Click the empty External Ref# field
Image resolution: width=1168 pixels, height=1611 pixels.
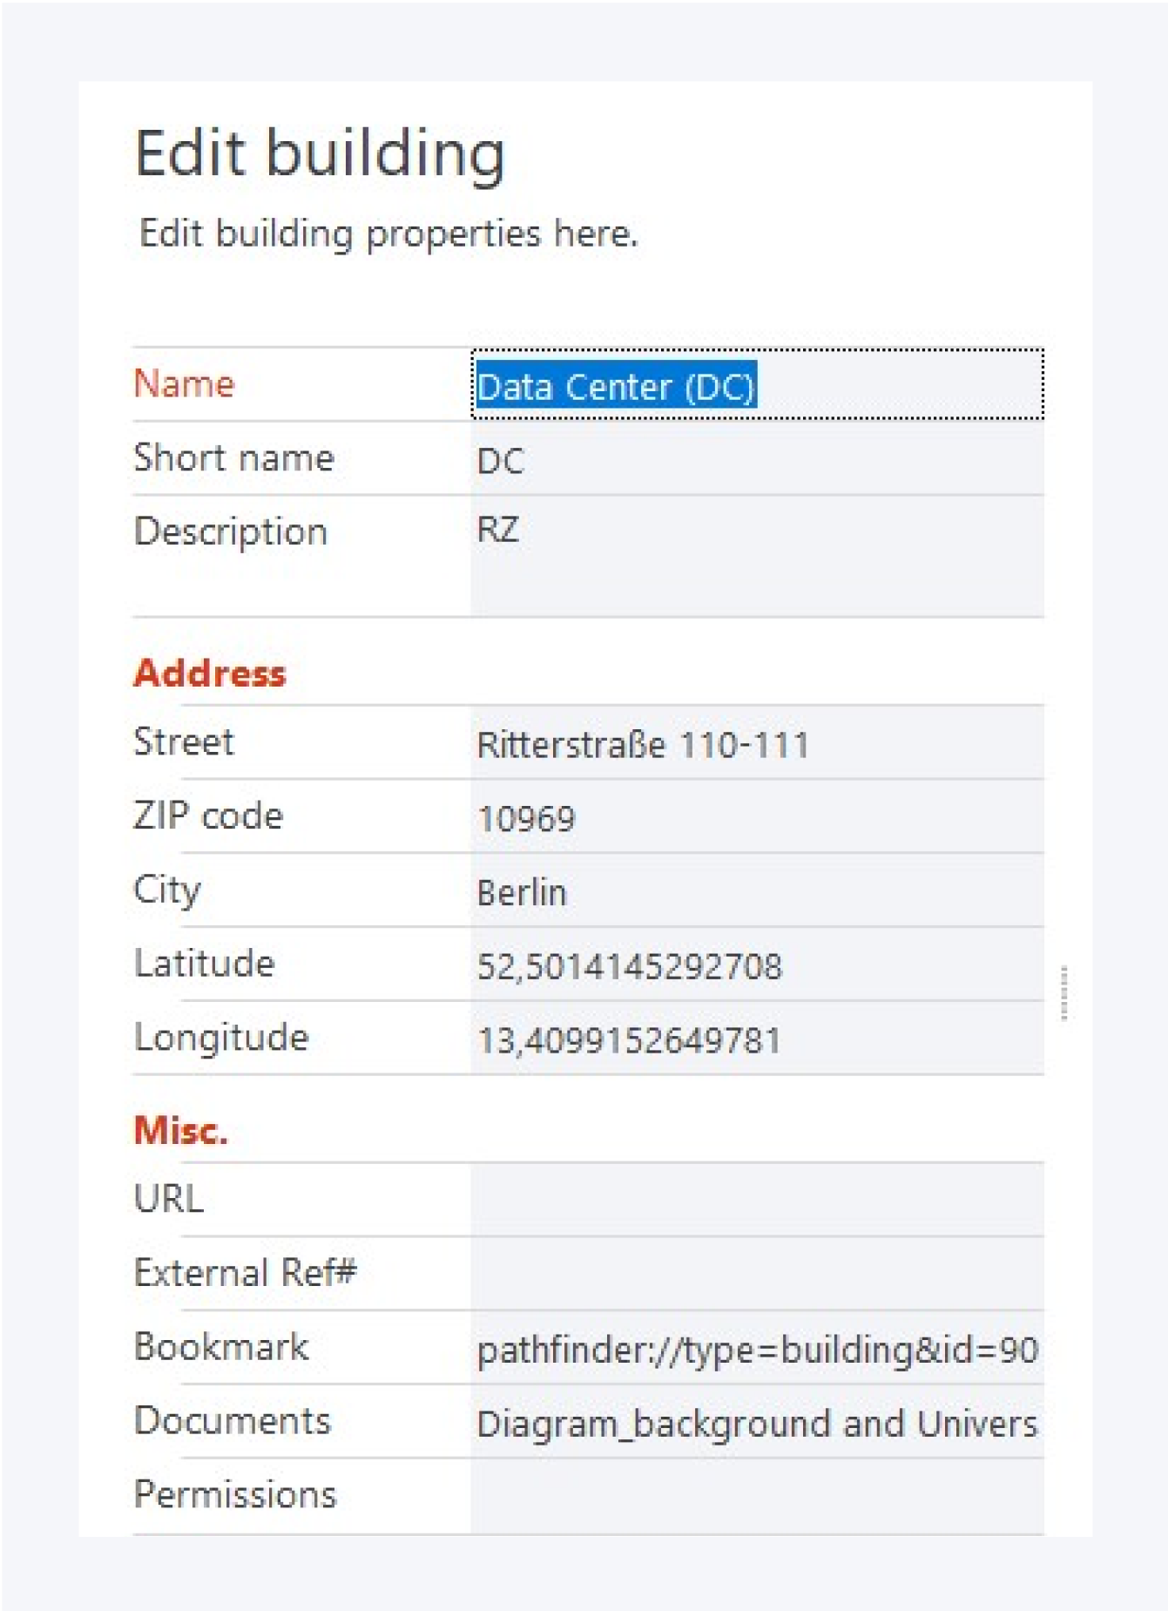click(756, 1274)
